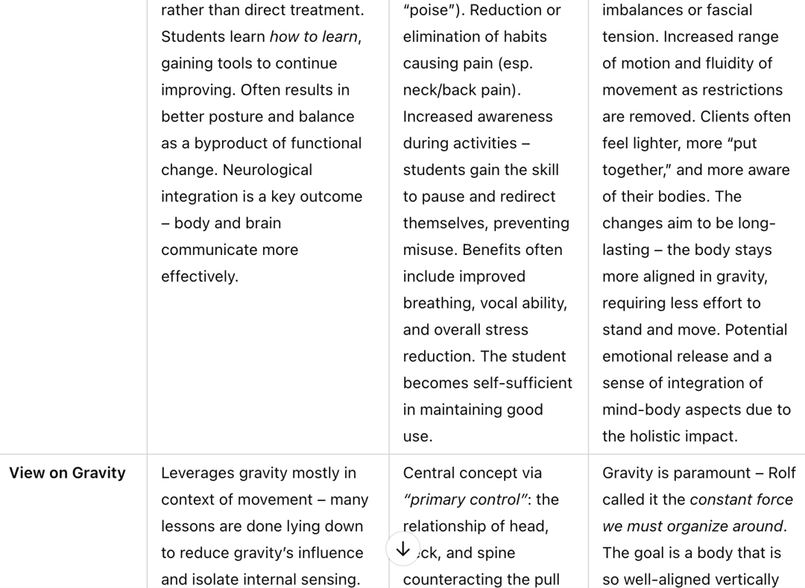
Task: Click the "Gravity is paramount – Rolf" line
Action: 698,473
